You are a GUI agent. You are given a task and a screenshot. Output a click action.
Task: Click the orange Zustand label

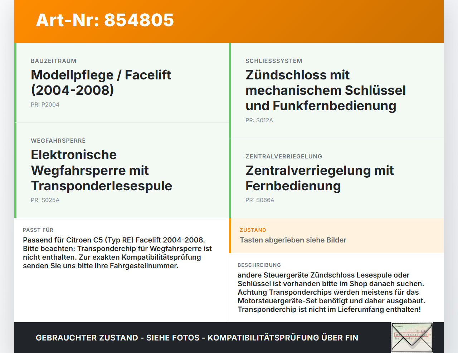pos(253,230)
